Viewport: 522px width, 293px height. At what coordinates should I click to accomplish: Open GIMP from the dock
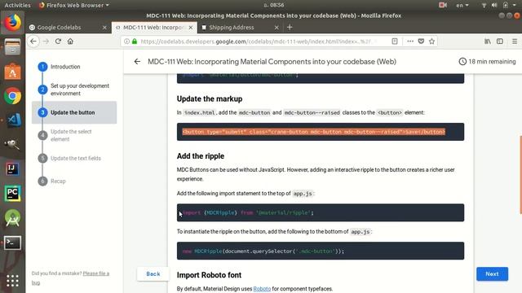pos(13,145)
